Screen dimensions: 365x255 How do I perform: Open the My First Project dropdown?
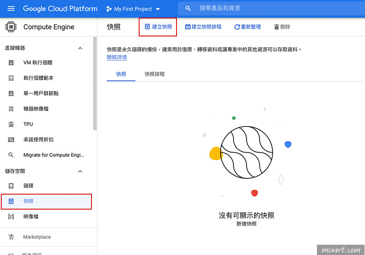[133, 9]
